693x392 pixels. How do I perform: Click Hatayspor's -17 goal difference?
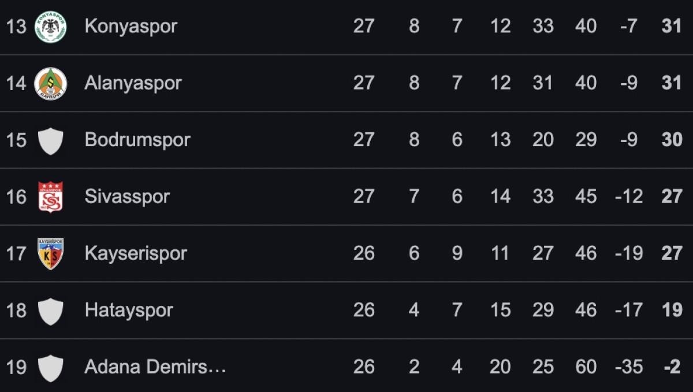(629, 311)
